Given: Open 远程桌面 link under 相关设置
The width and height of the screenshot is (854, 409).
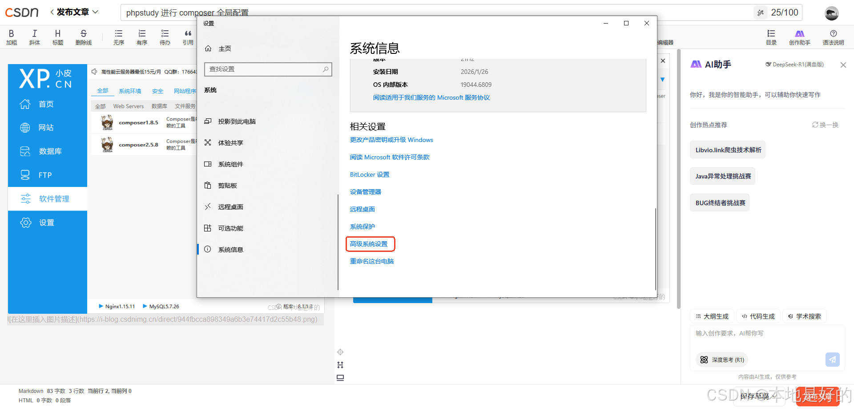Looking at the screenshot, I should (x=363, y=209).
